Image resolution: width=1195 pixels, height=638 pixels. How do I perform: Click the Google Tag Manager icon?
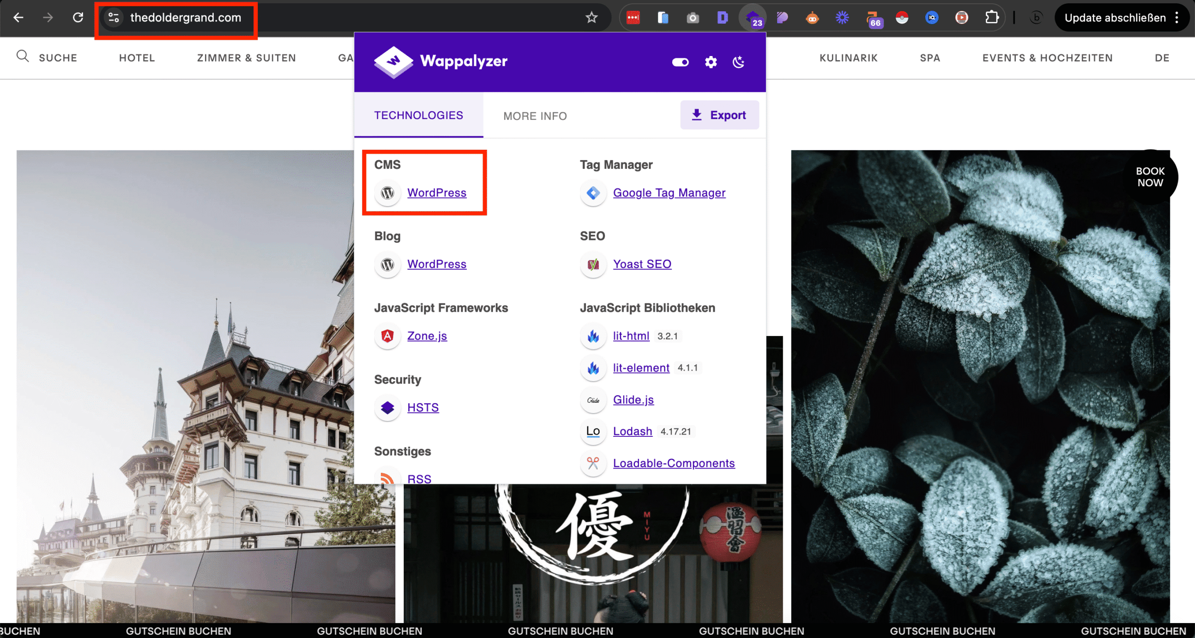(x=593, y=193)
